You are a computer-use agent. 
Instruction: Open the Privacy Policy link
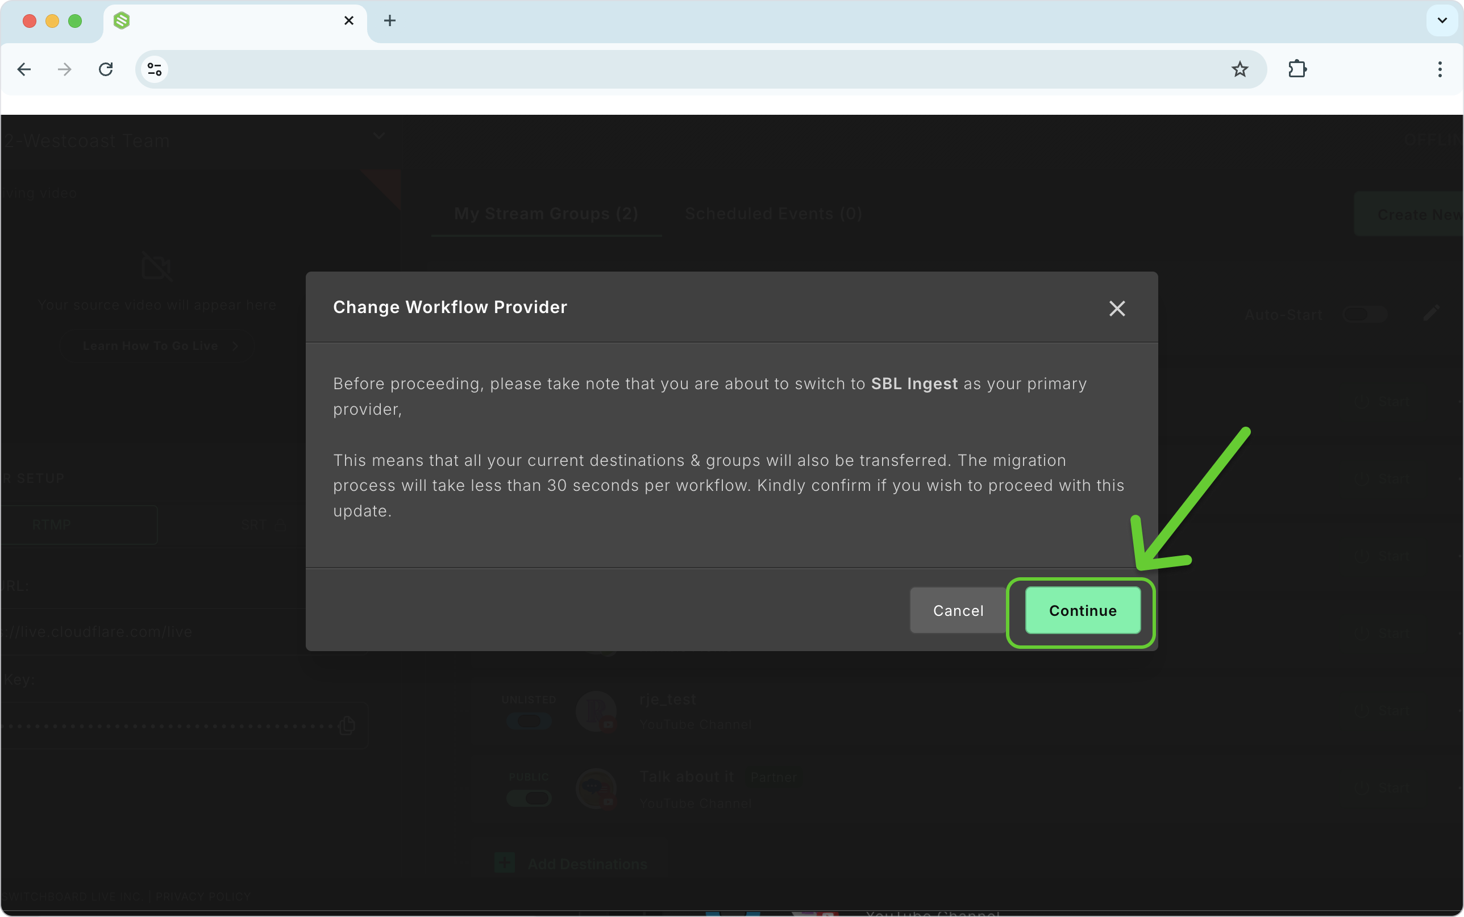coord(202,897)
